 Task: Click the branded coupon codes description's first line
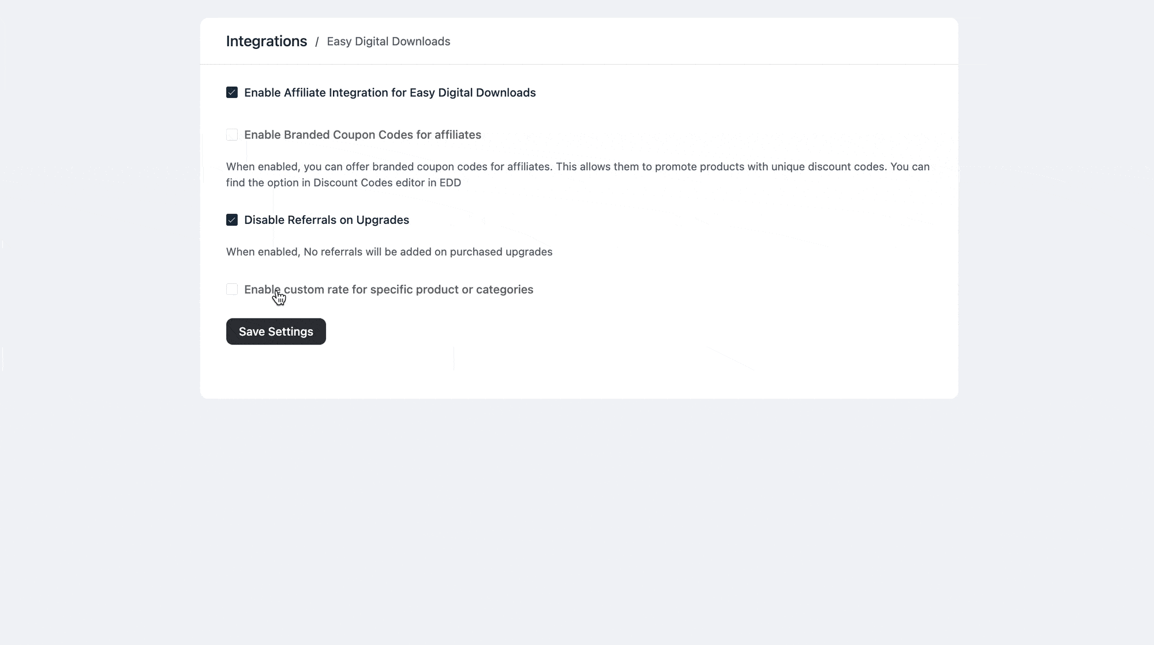(x=577, y=167)
